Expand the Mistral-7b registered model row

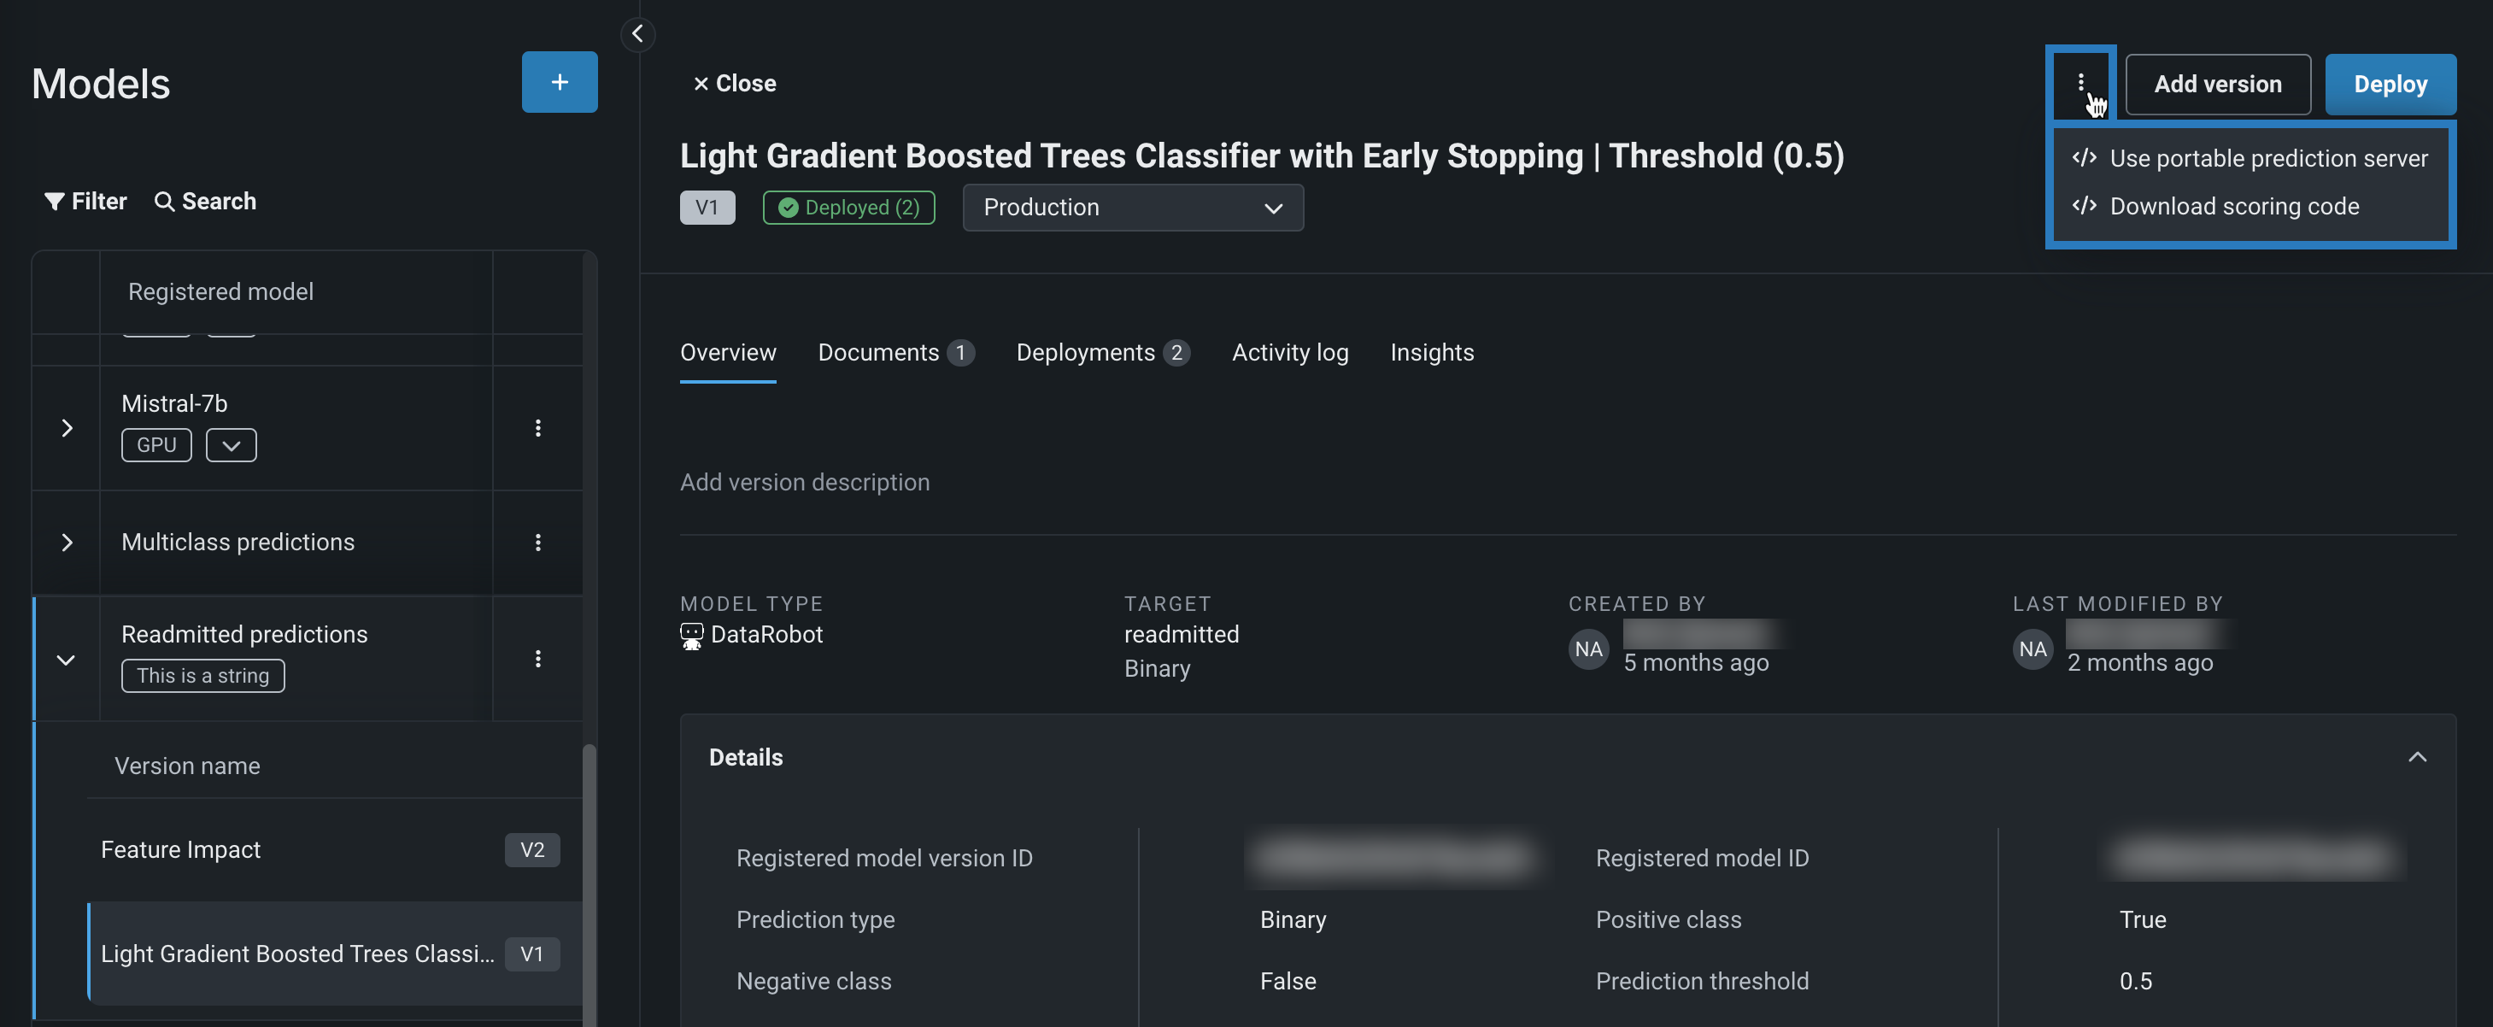pos(67,428)
